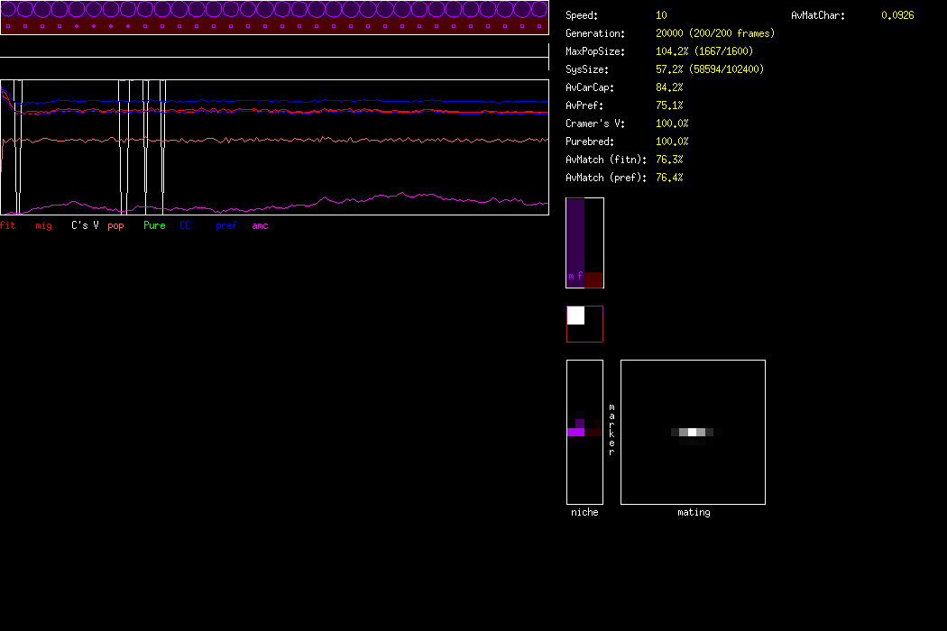Screen dimensions: 947x631
Task: Click the bright magenta cell in niche panel
Action: [575, 433]
